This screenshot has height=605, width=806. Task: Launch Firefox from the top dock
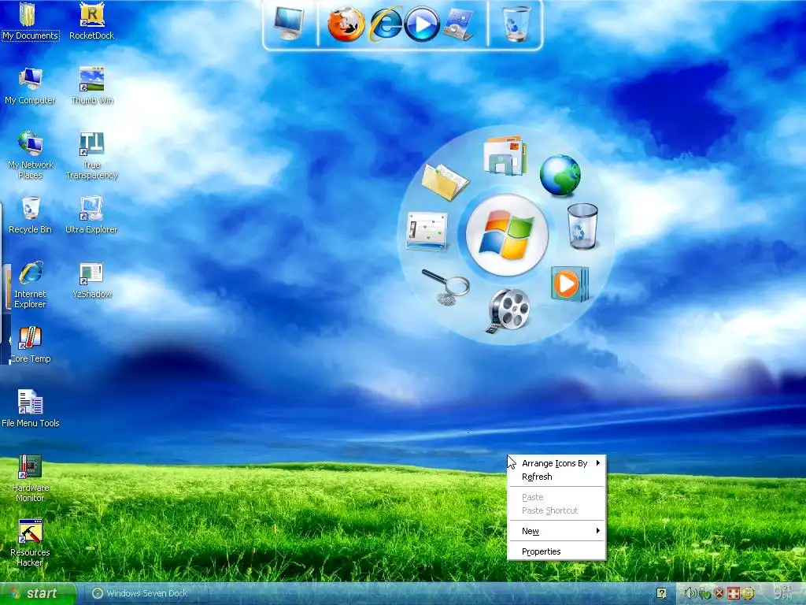346,24
